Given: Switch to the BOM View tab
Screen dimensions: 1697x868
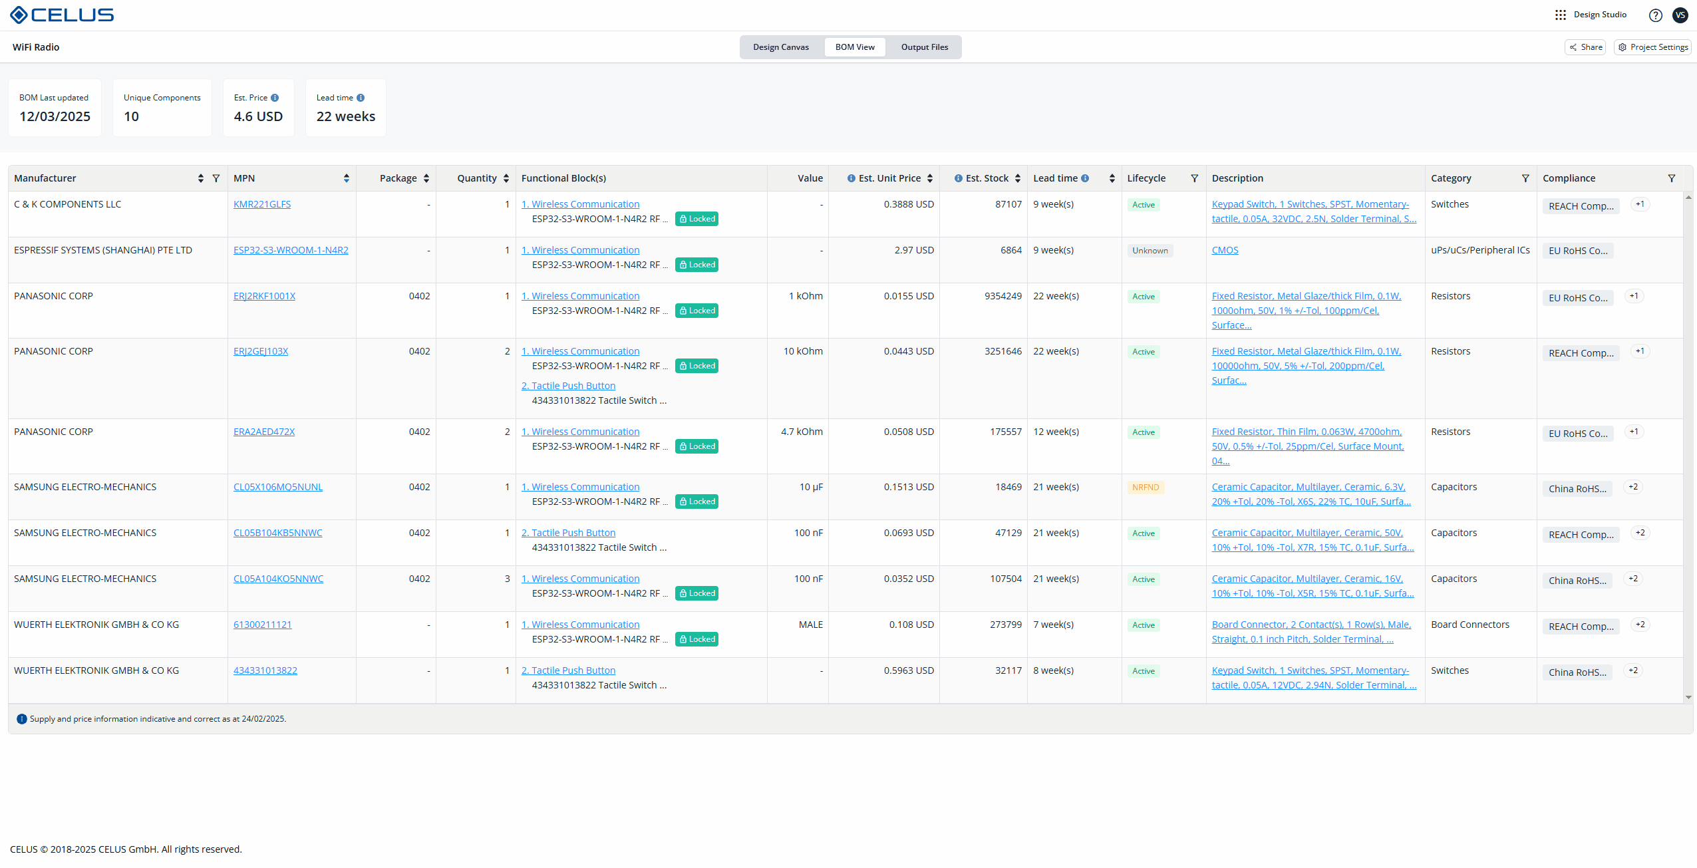Looking at the screenshot, I should tap(855, 47).
